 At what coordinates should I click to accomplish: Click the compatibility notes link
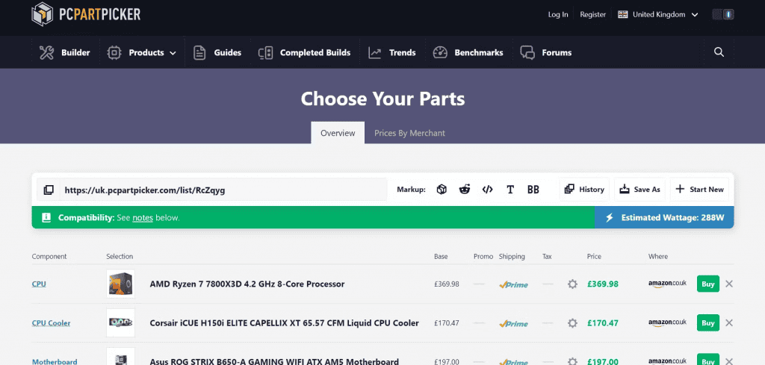(143, 218)
